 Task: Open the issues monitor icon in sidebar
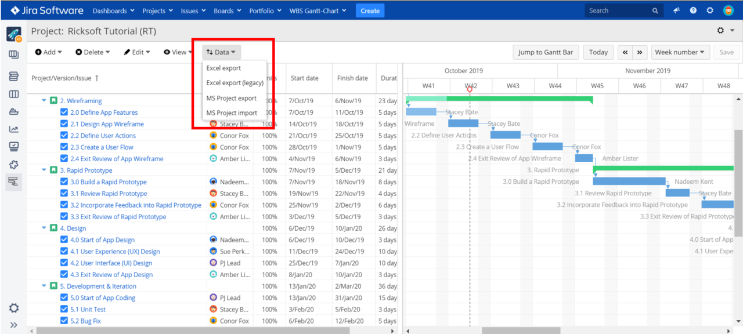[x=14, y=146]
